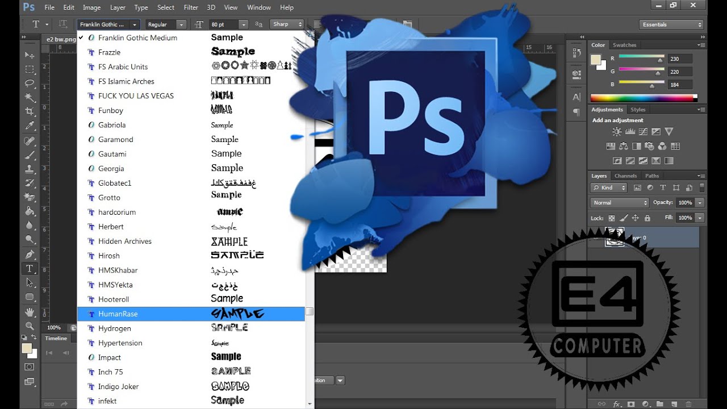Choose the Georgia font from list
Screen dimensions: 727x409
[191, 168]
